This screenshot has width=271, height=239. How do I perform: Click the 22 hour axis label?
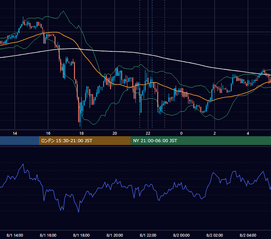(148, 133)
